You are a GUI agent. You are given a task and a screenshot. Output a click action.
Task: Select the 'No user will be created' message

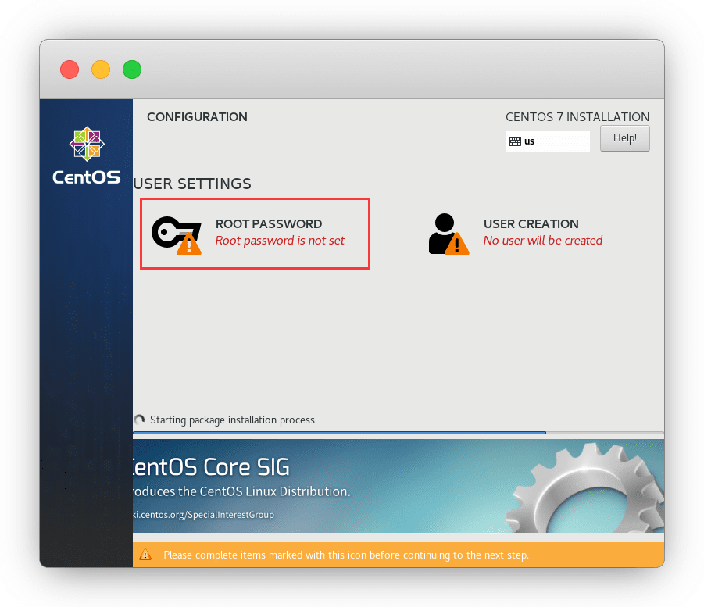pyautogui.click(x=542, y=241)
